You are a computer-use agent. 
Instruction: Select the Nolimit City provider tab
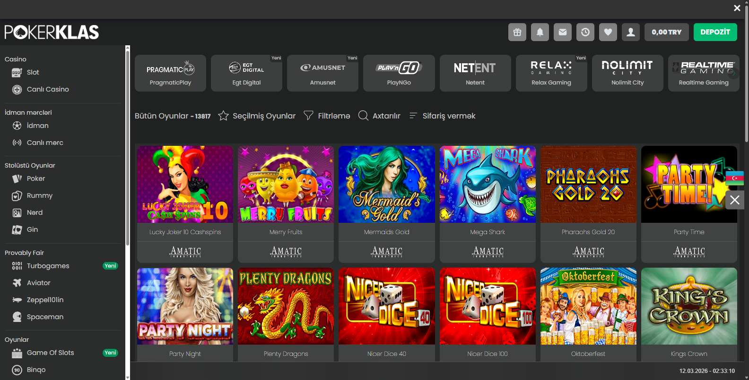coord(627,73)
